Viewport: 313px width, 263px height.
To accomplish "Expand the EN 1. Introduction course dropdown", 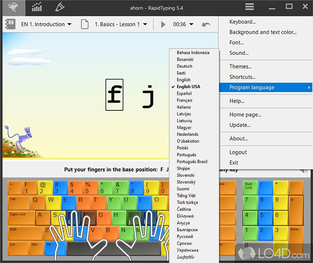I will pos(46,24).
